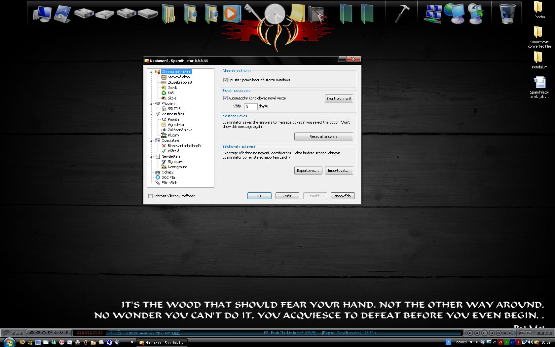Open the guitar amp dock icon
The width and height of the screenshot is (555, 347).
(317, 14)
